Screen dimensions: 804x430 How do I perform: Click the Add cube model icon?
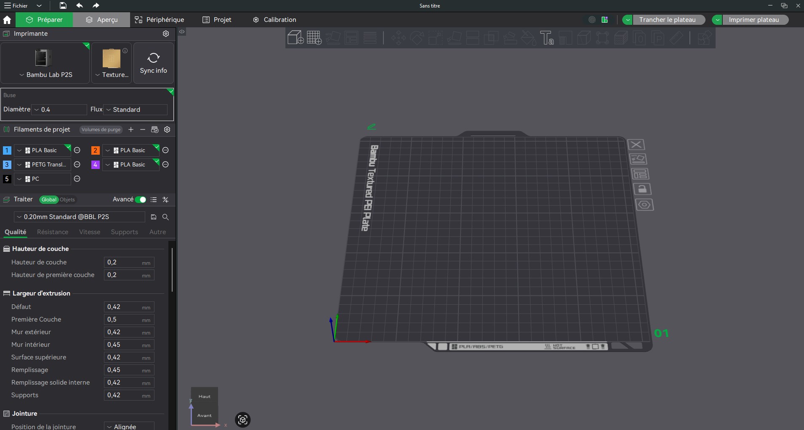pyautogui.click(x=296, y=38)
